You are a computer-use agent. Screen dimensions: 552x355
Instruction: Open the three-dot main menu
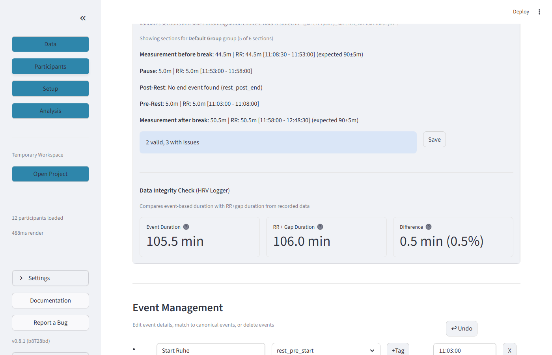(539, 12)
